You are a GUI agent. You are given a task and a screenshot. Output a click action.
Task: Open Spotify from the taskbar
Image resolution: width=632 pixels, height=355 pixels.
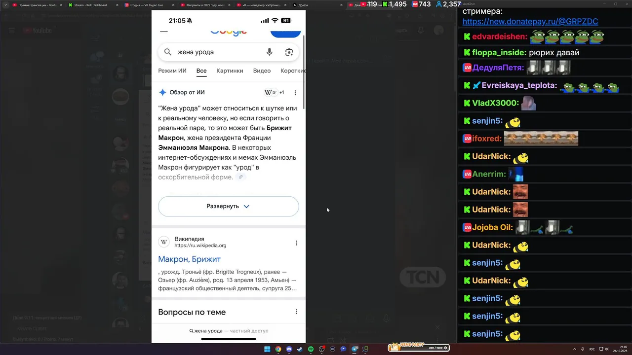pos(311,349)
